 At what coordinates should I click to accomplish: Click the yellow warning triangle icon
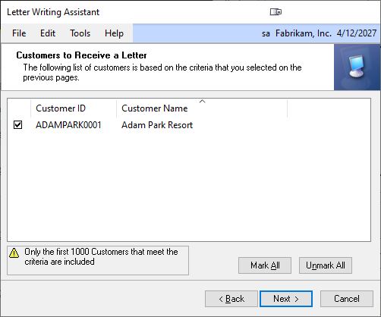pyautogui.click(x=14, y=253)
